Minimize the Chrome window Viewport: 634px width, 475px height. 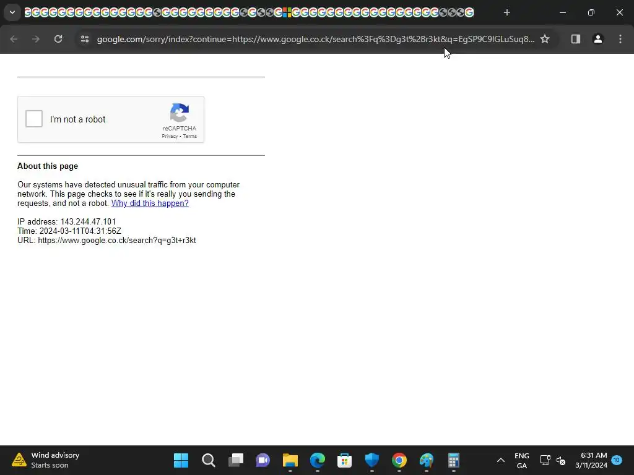563,12
